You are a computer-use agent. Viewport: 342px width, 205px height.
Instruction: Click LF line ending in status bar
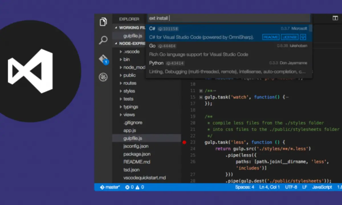tap(305, 187)
